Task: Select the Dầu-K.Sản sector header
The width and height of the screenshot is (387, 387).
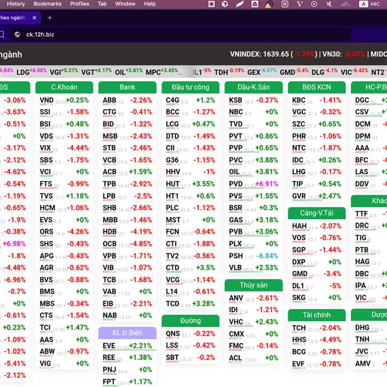Action: click(x=253, y=87)
